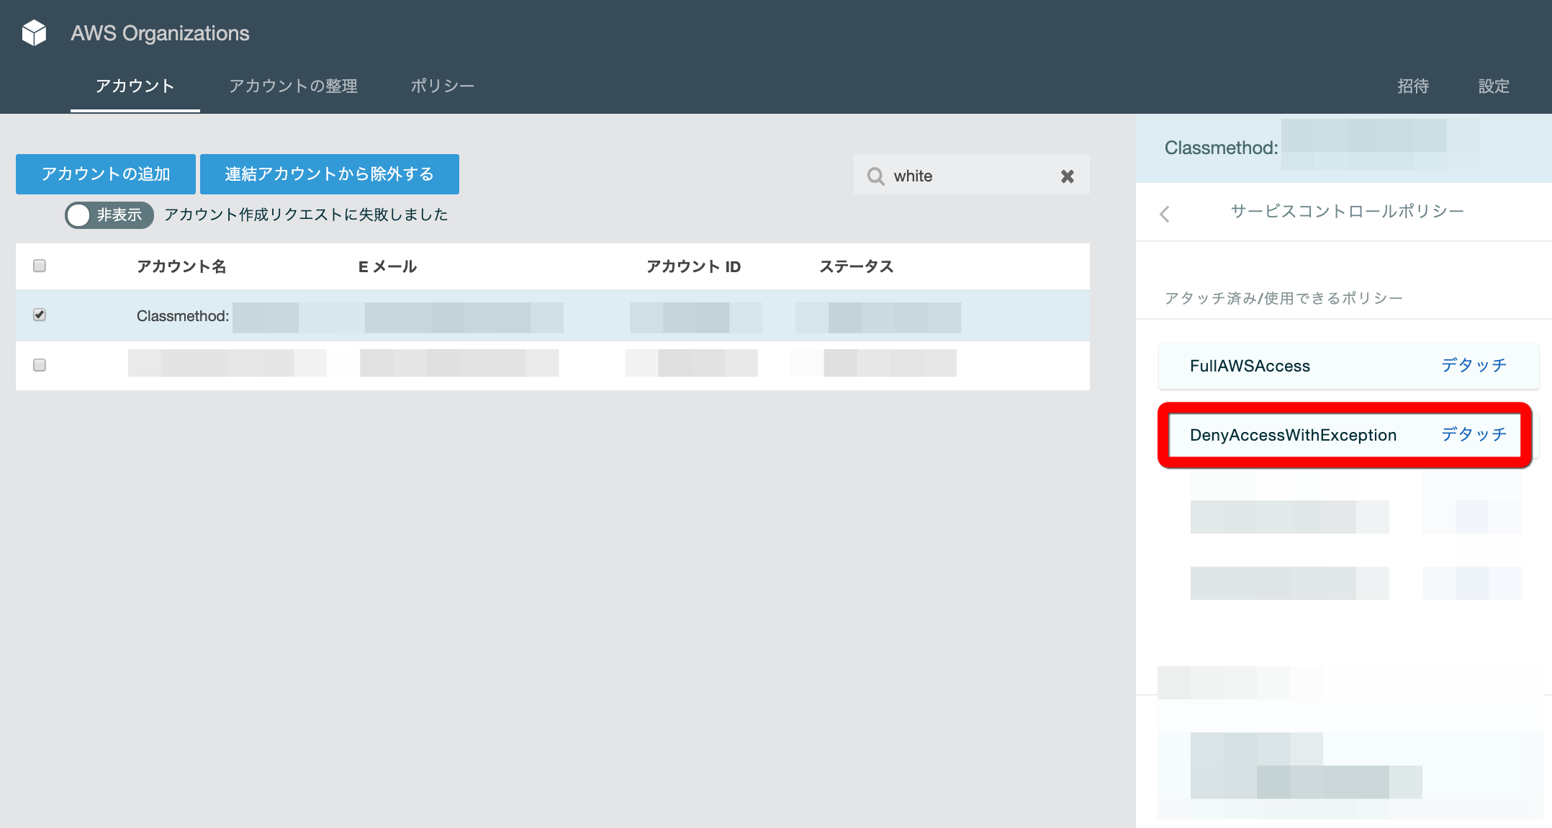Screen dimensions: 1552x828
Task: Check the select-all checkbox in the table header
Action: point(40,266)
